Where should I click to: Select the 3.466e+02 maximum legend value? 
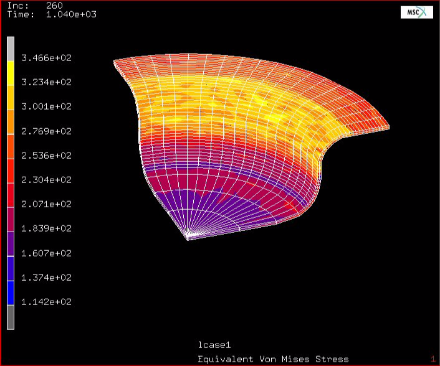[x=47, y=58]
